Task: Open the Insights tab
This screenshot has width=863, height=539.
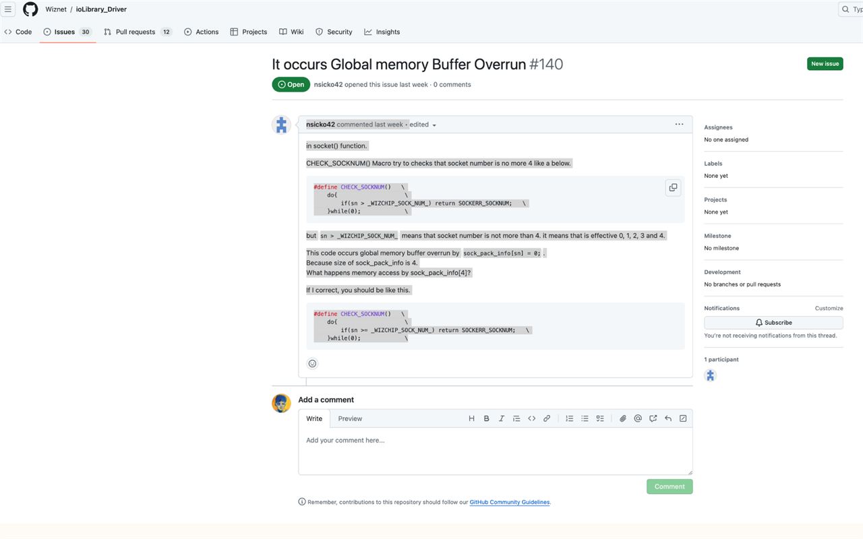Action: point(382,32)
